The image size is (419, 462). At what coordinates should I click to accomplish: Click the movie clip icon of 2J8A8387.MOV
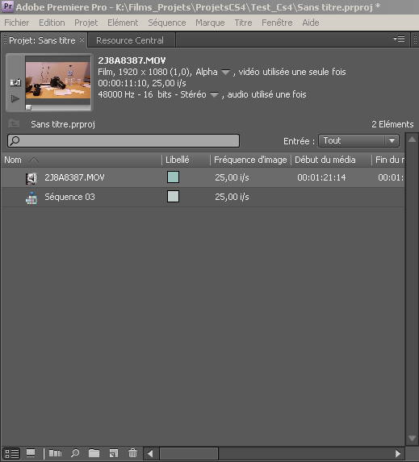tap(31, 178)
